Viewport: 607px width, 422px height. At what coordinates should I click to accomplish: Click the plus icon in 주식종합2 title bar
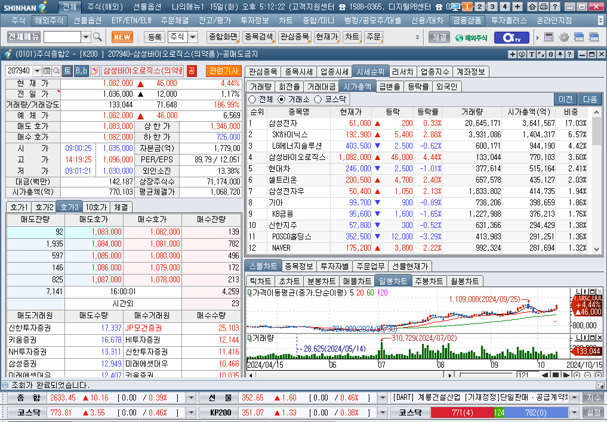(x=512, y=54)
